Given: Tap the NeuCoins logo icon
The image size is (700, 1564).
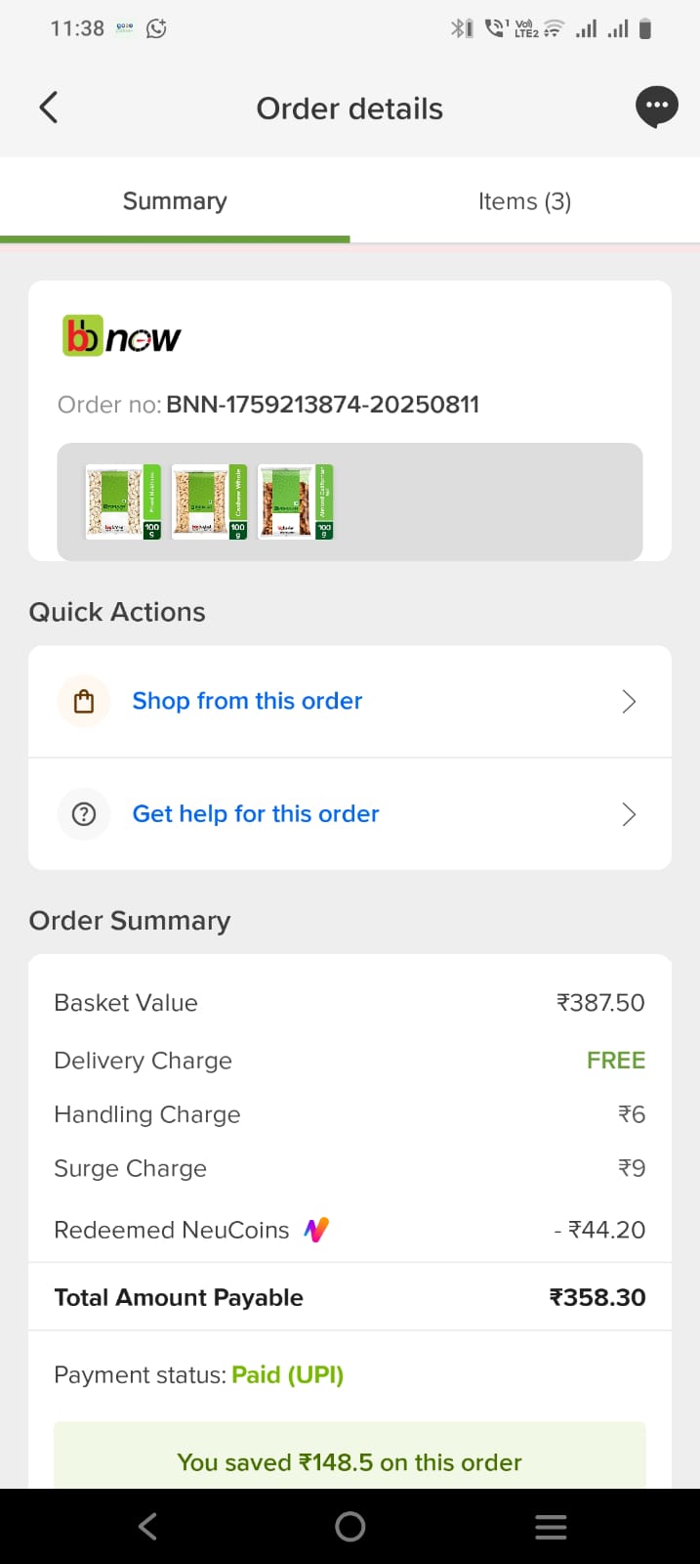Looking at the screenshot, I should click(x=316, y=1230).
